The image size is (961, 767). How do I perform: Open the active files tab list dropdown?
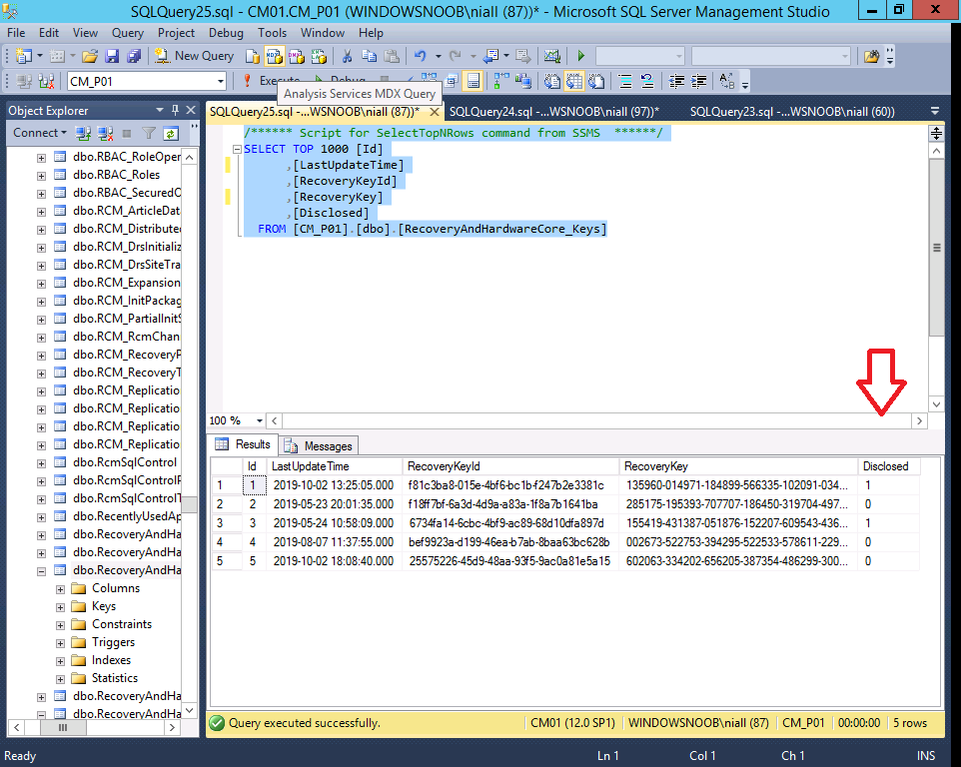pyautogui.click(x=935, y=111)
